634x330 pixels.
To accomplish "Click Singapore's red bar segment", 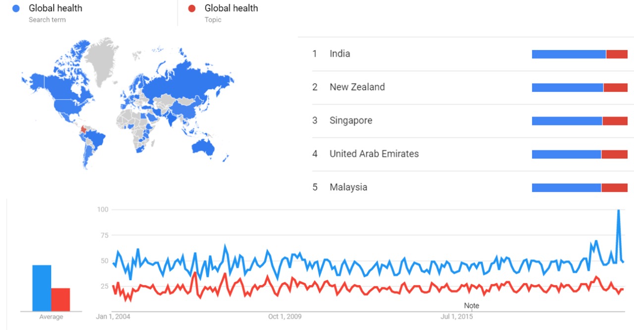I will pyautogui.click(x=615, y=121).
